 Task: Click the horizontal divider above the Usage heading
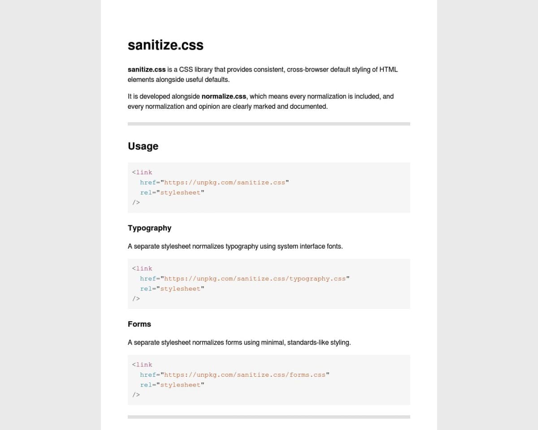269,124
